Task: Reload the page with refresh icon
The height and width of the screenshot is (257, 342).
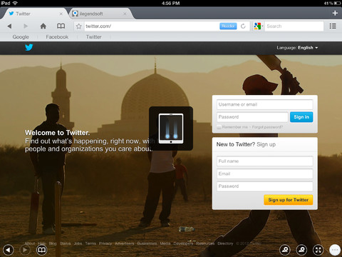Action: coord(243,26)
